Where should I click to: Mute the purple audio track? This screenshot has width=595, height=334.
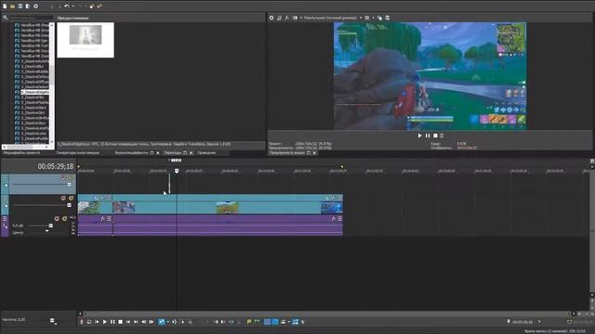[x=57, y=219]
